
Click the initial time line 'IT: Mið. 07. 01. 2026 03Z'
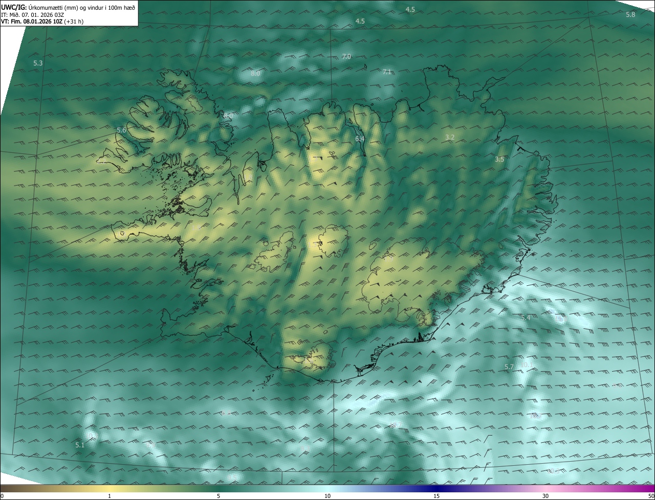click(x=32, y=15)
